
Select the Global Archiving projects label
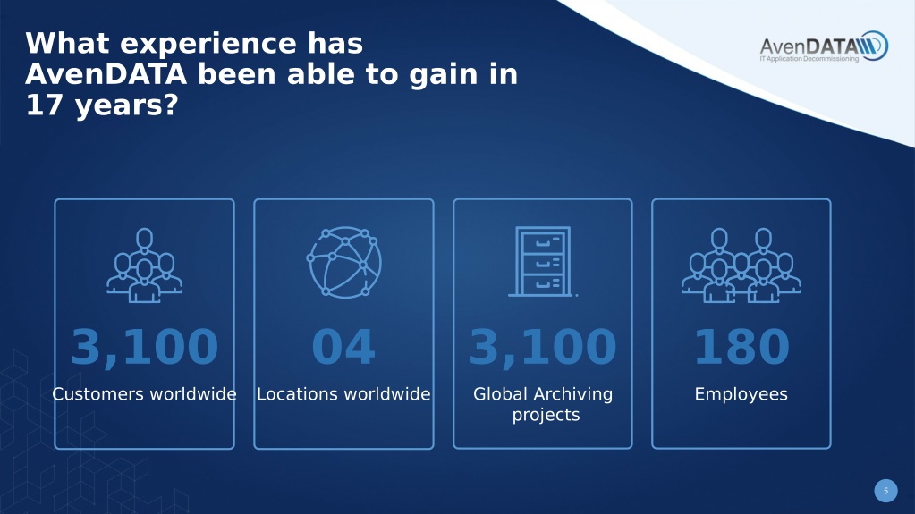543,404
